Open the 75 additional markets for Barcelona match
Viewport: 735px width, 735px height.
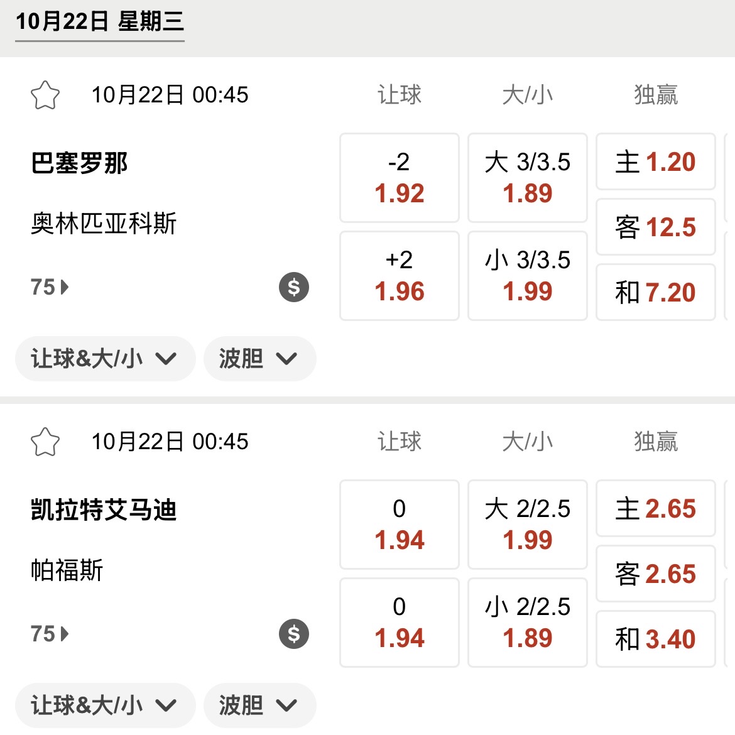(x=47, y=287)
